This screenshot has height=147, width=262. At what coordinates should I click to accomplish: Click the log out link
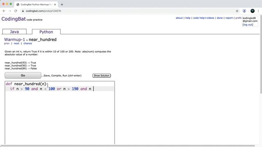(248, 24)
